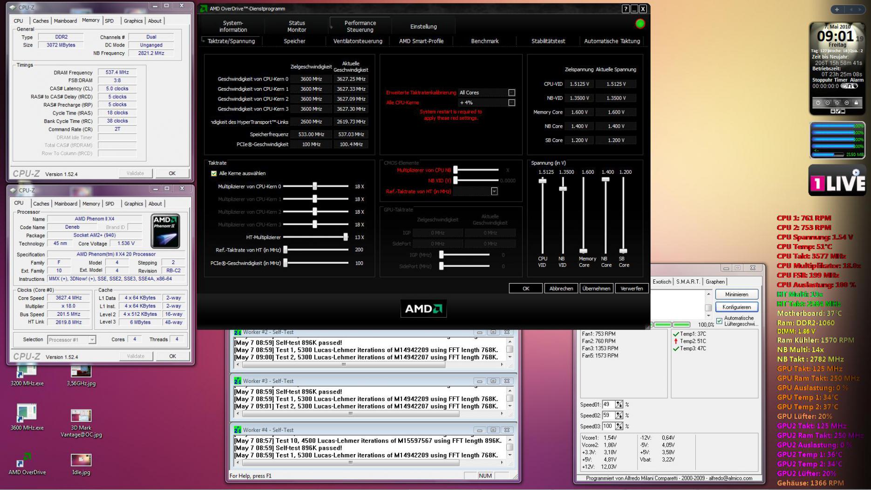Click the 'Minimieren' button in SpeedFan
This screenshot has width=871, height=490.
pyautogui.click(x=736, y=294)
